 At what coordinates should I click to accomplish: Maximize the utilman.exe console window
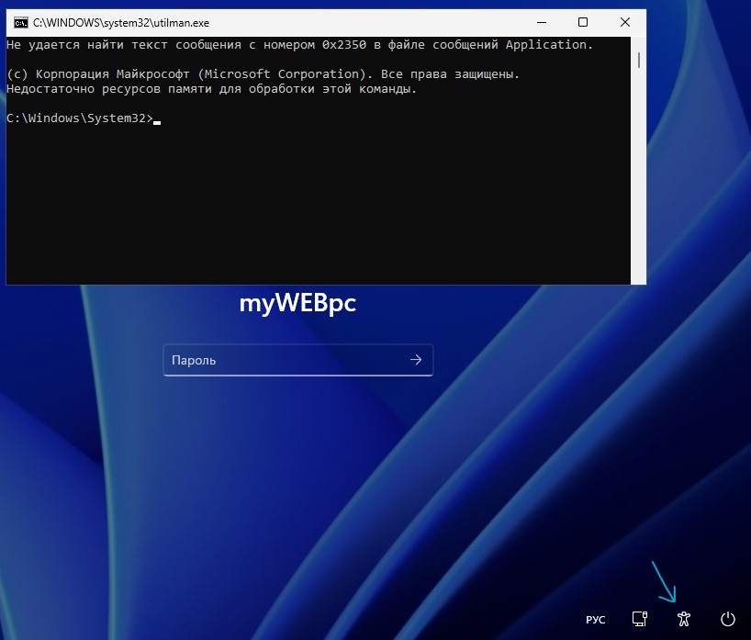(x=583, y=22)
